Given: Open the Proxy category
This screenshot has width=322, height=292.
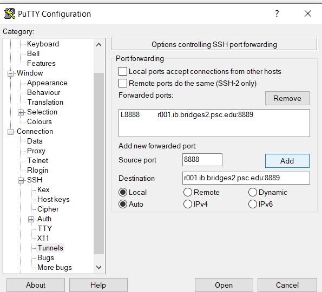Looking at the screenshot, I should [36, 151].
